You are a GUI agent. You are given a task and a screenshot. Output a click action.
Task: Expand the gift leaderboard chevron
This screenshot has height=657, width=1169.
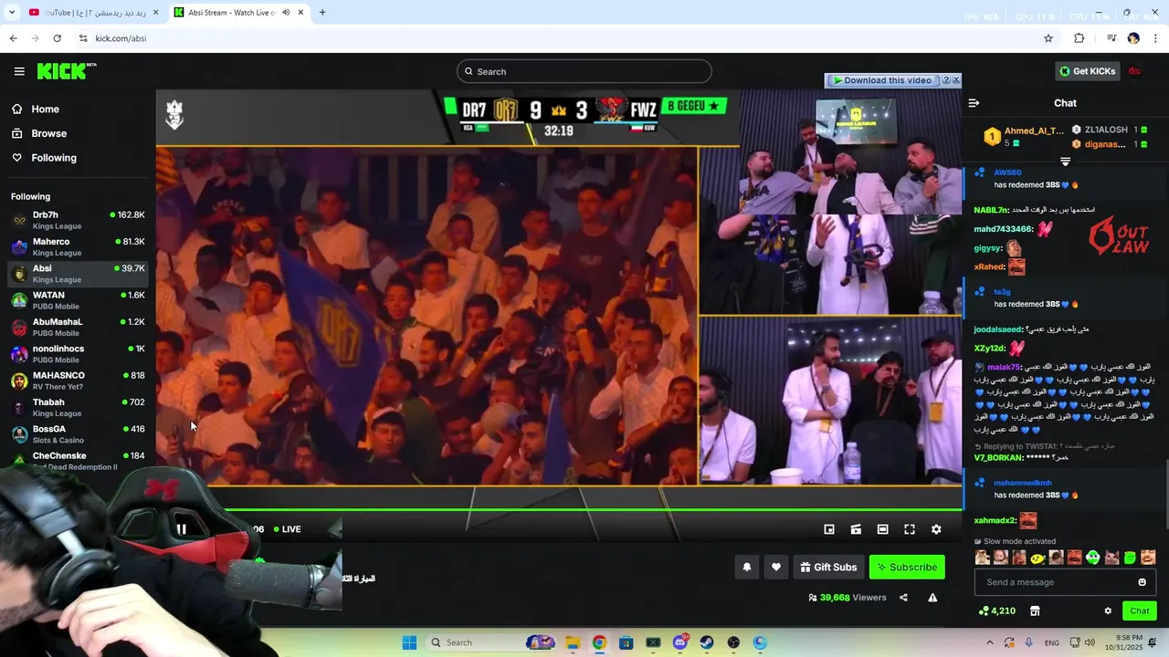pos(1065,162)
